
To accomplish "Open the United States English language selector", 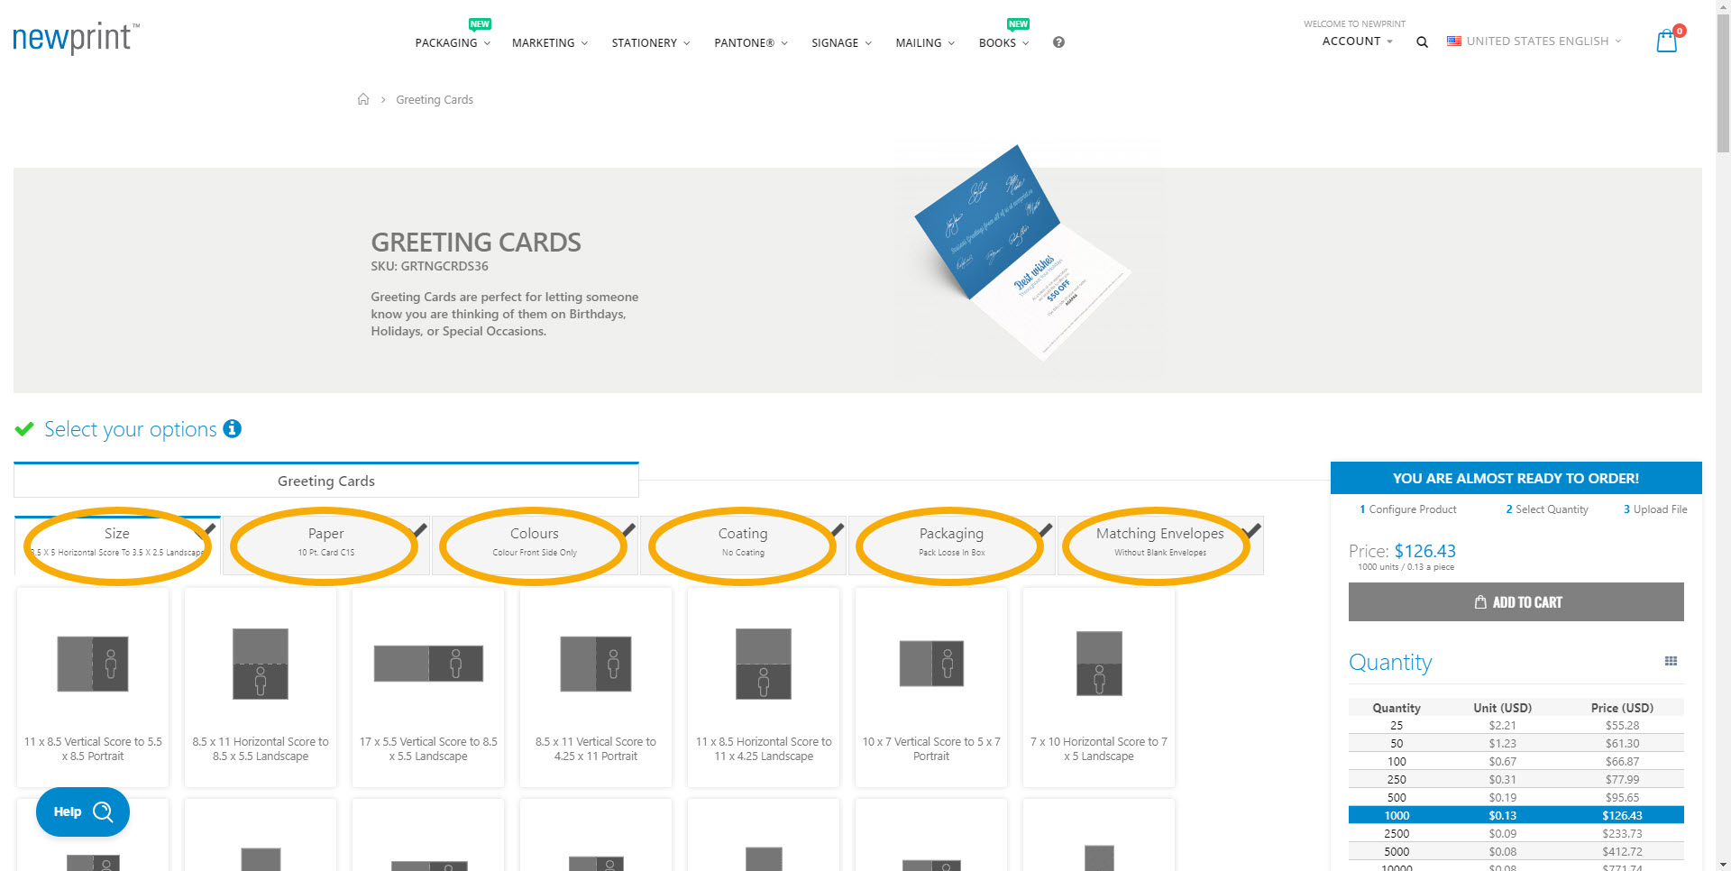I will click(1534, 41).
